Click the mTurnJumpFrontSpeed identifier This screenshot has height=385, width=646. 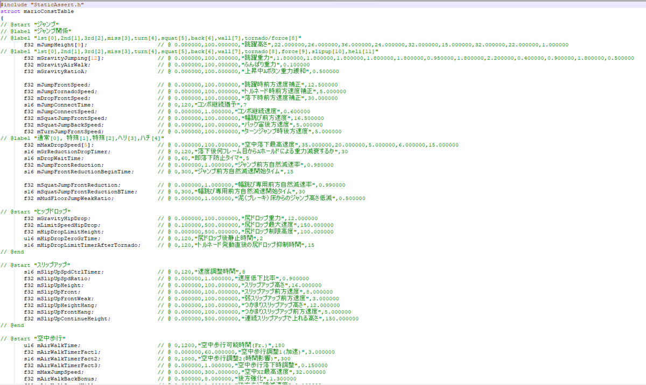point(69,131)
